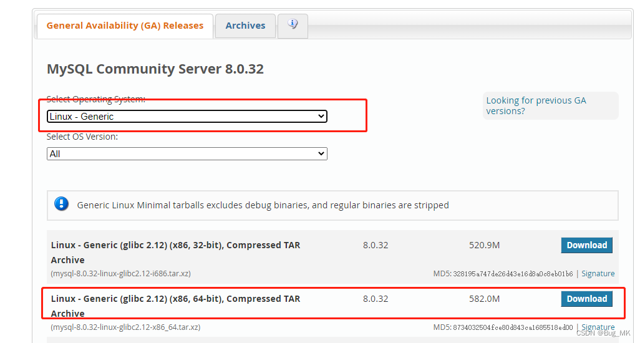The width and height of the screenshot is (640, 343).
Task: Open the Select OS Version dropdown
Action: 187,154
